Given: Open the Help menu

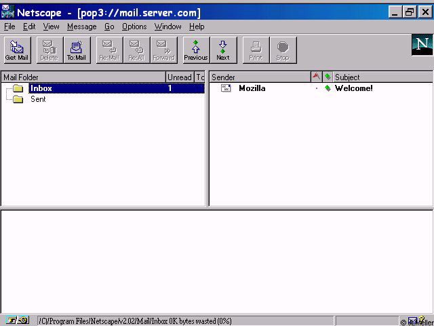Looking at the screenshot, I should [x=197, y=26].
